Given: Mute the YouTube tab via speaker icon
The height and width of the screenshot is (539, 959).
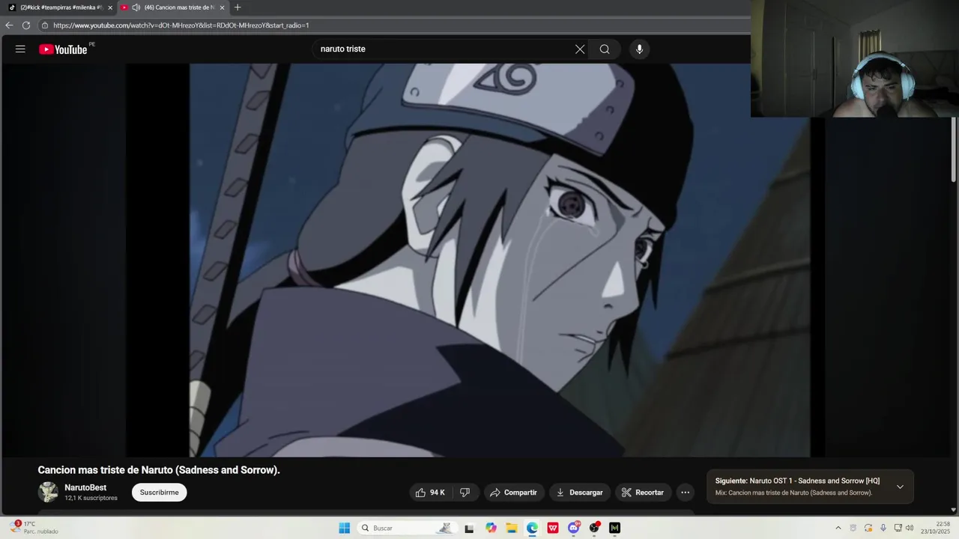Looking at the screenshot, I should (x=136, y=7).
